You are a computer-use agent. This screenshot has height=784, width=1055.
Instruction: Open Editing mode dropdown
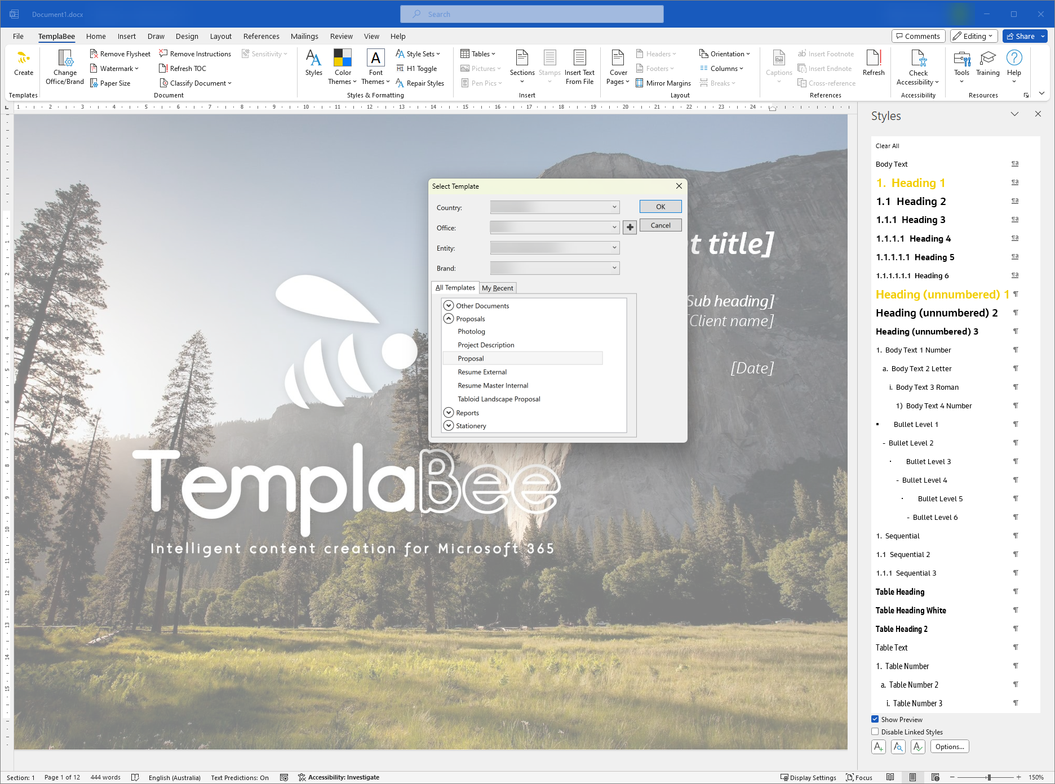tap(973, 36)
